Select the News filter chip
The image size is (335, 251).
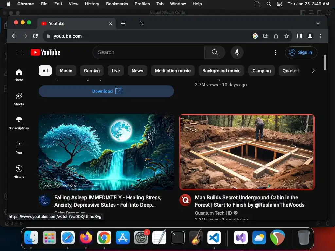(137, 71)
